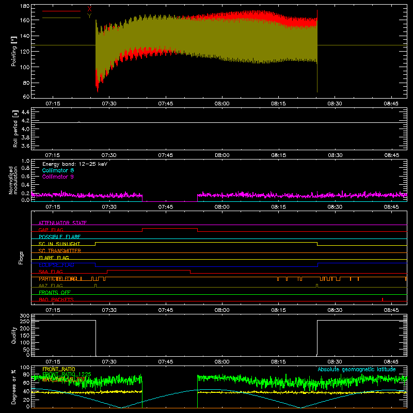Click the 3.6 value on Roll period axis

pyautogui.click(x=25, y=146)
